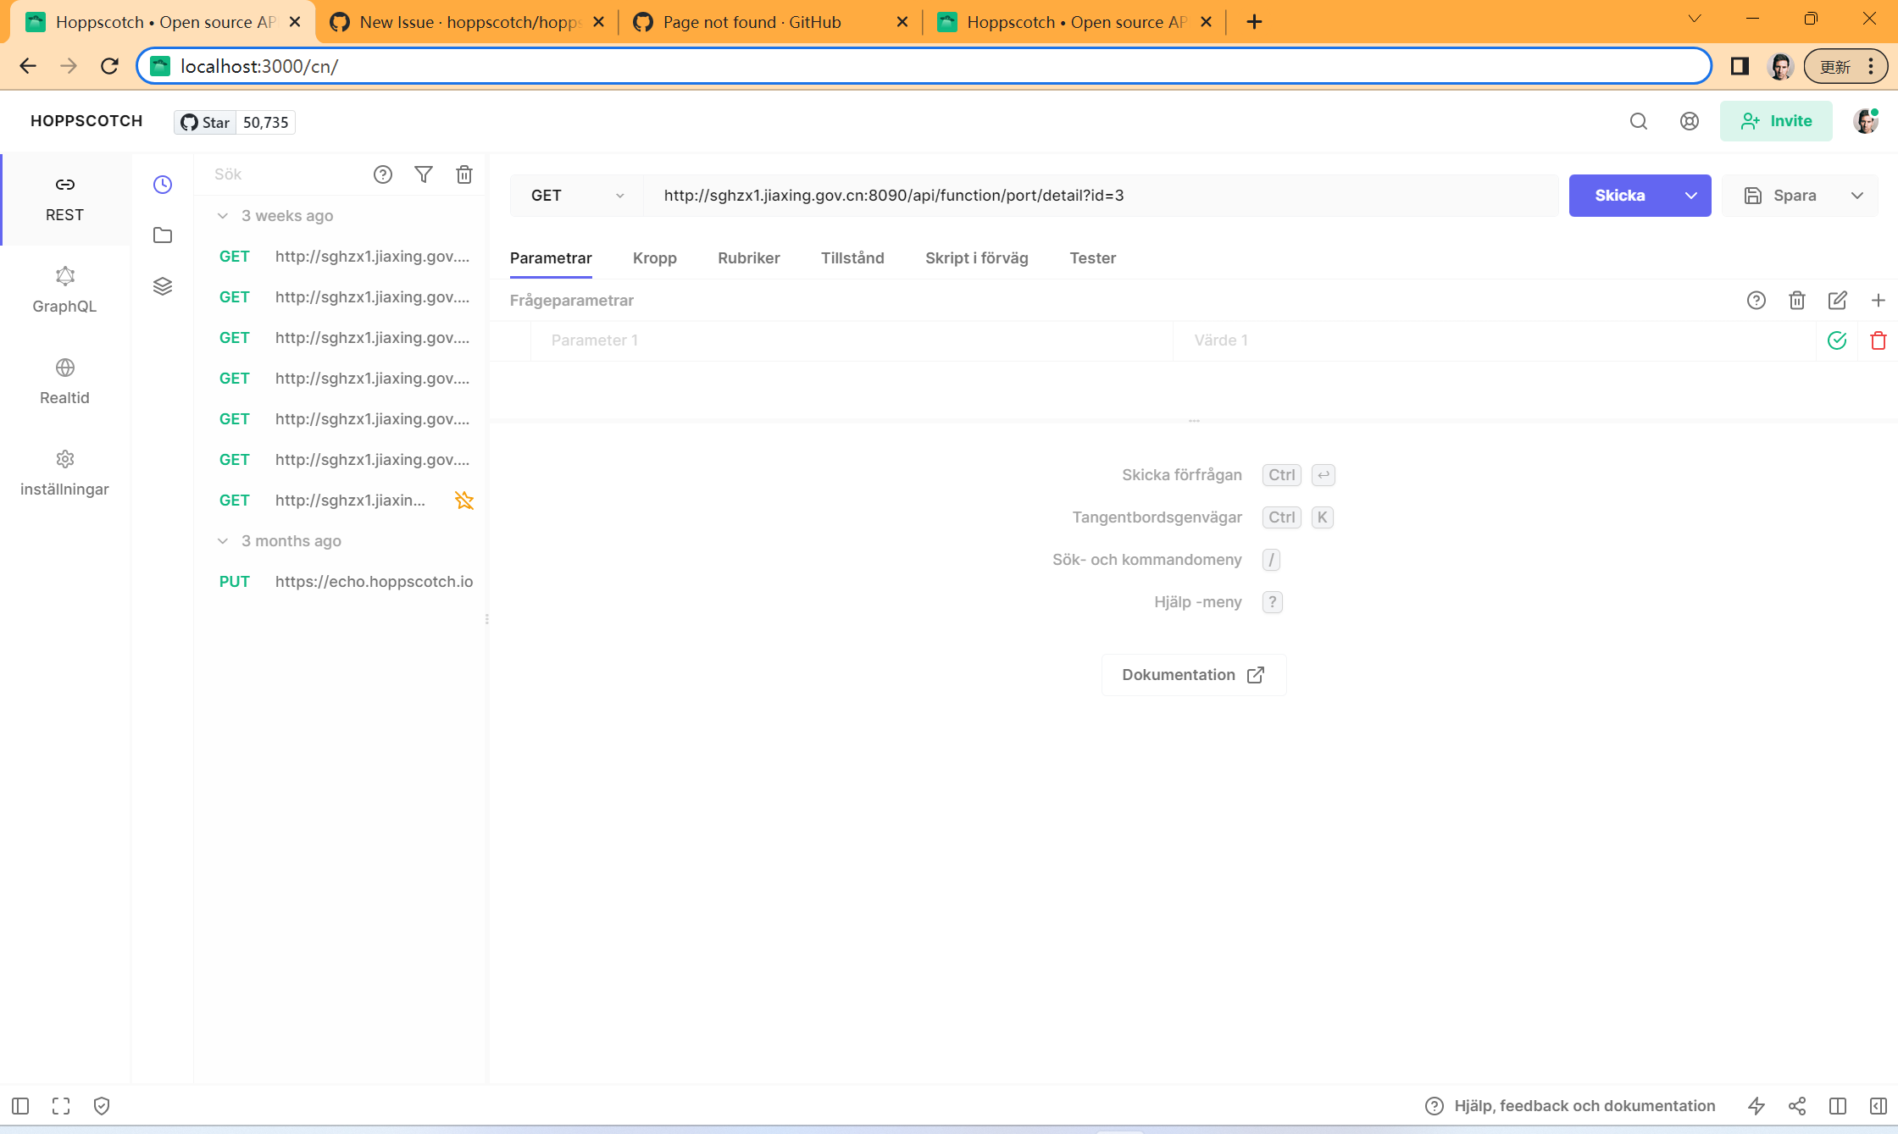Open the Collections folder icon
The image size is (1898, 1134).
[163, 235]
